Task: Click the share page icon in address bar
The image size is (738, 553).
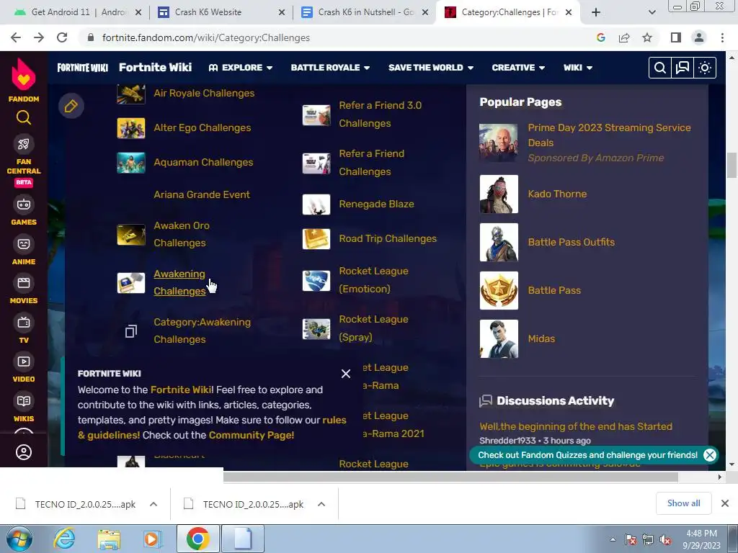Action: point(624,37)
